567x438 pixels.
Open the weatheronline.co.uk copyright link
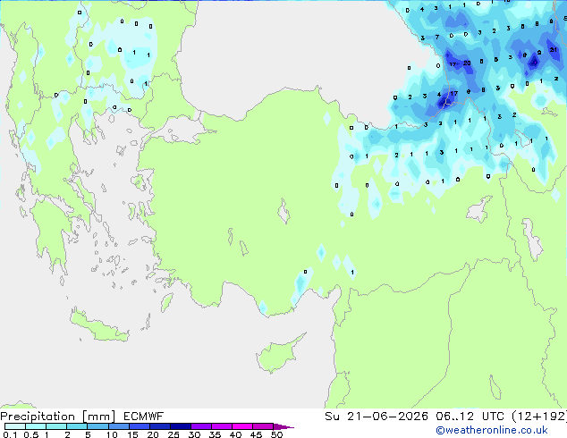click(492, 430)
